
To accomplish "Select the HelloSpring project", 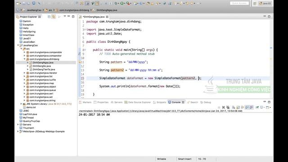I will [29, 31].
